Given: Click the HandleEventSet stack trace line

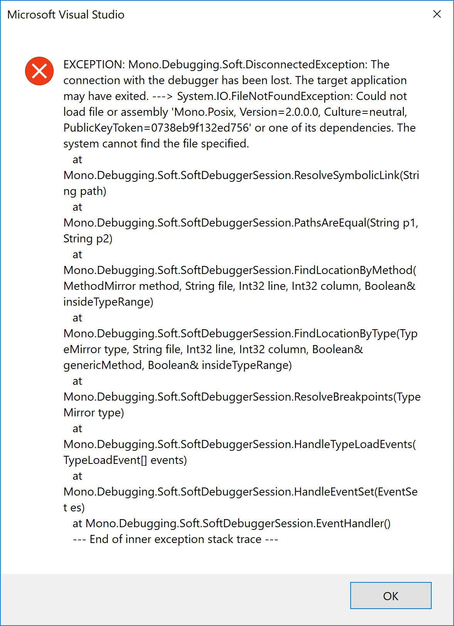Looking at the screenshot, I should 241,492.
